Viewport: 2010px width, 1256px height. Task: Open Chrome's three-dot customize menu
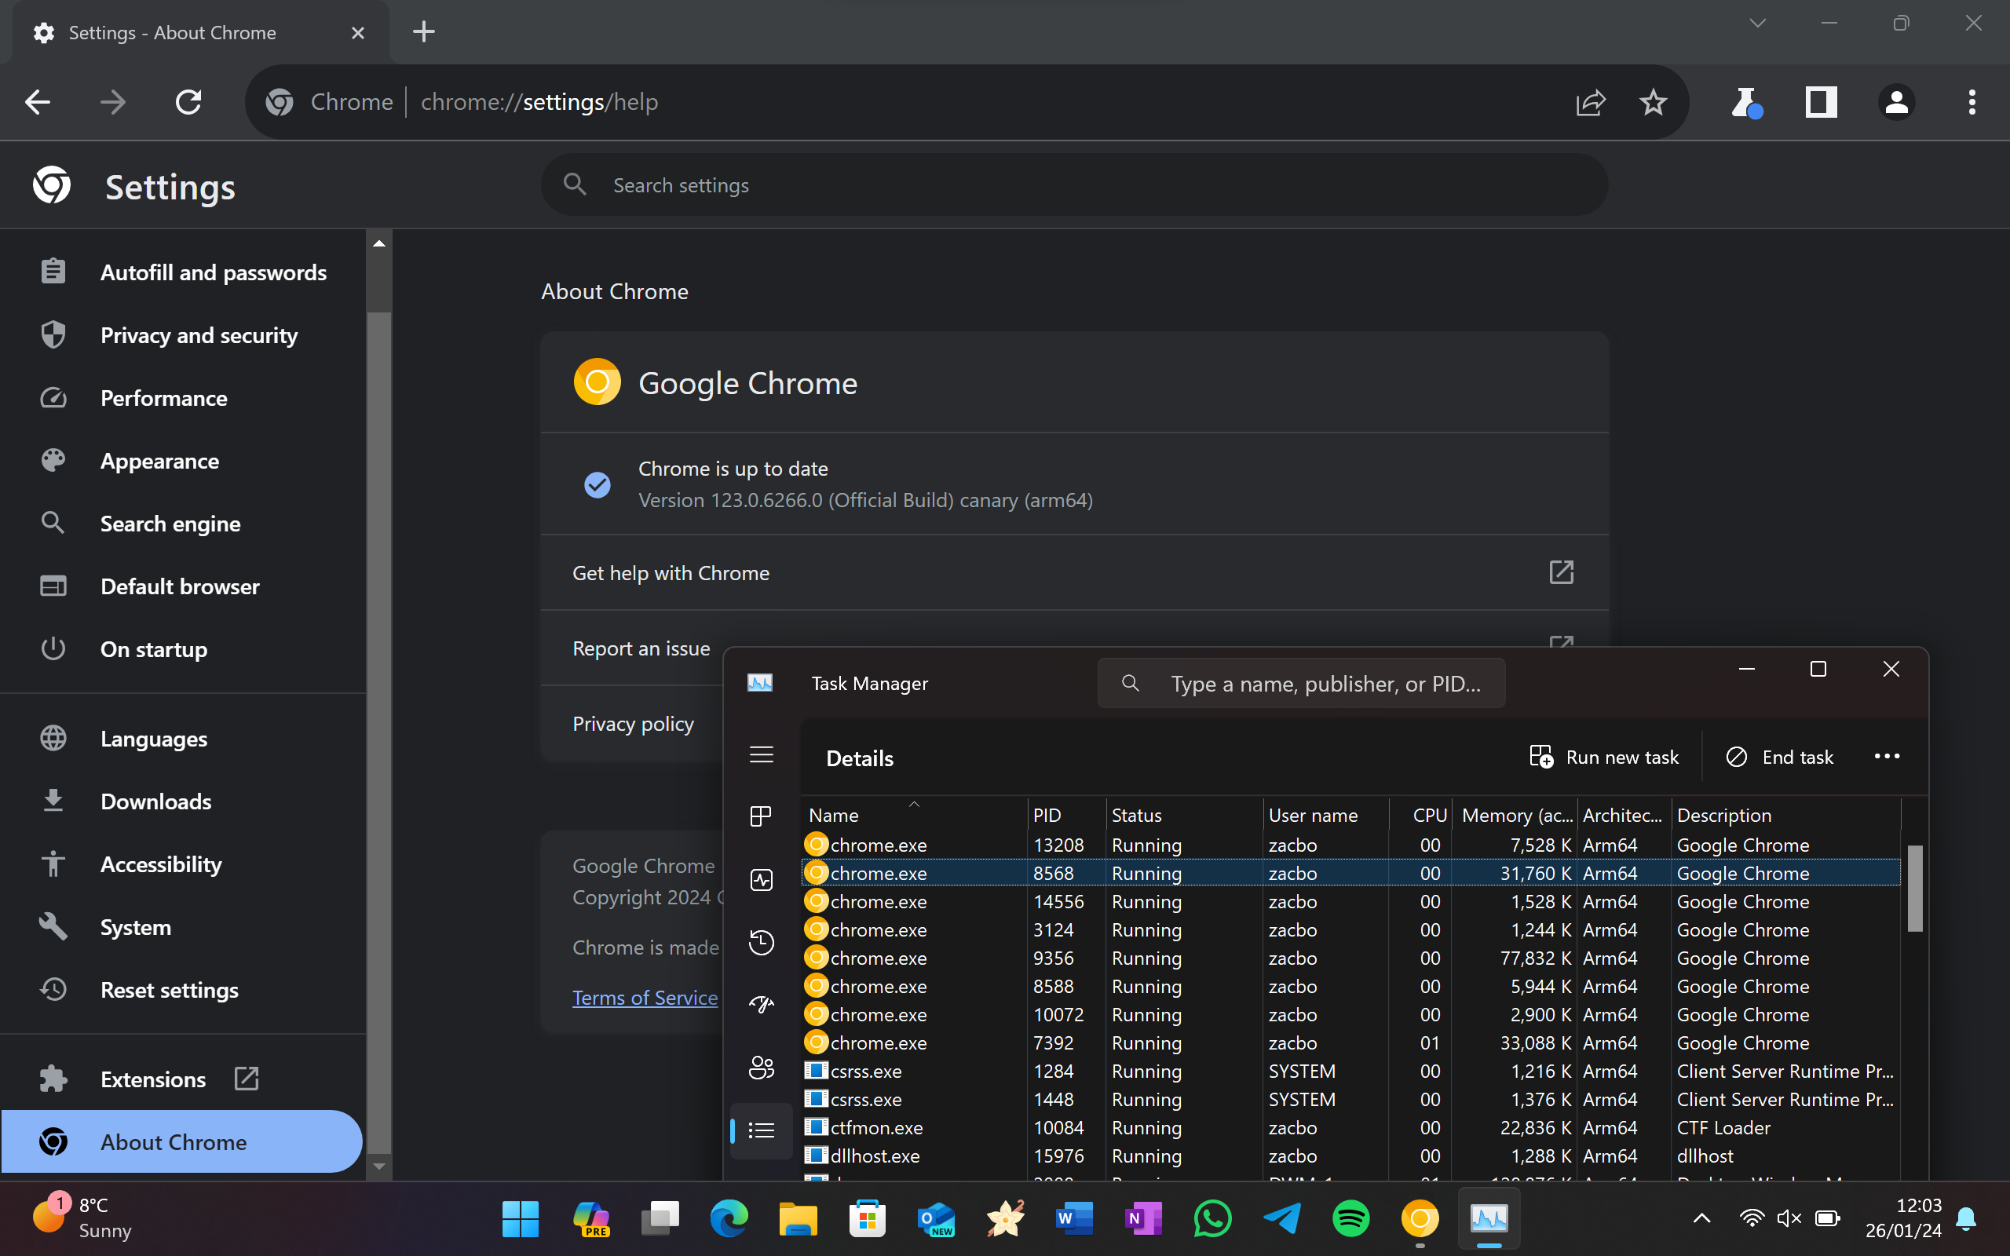1972,101
